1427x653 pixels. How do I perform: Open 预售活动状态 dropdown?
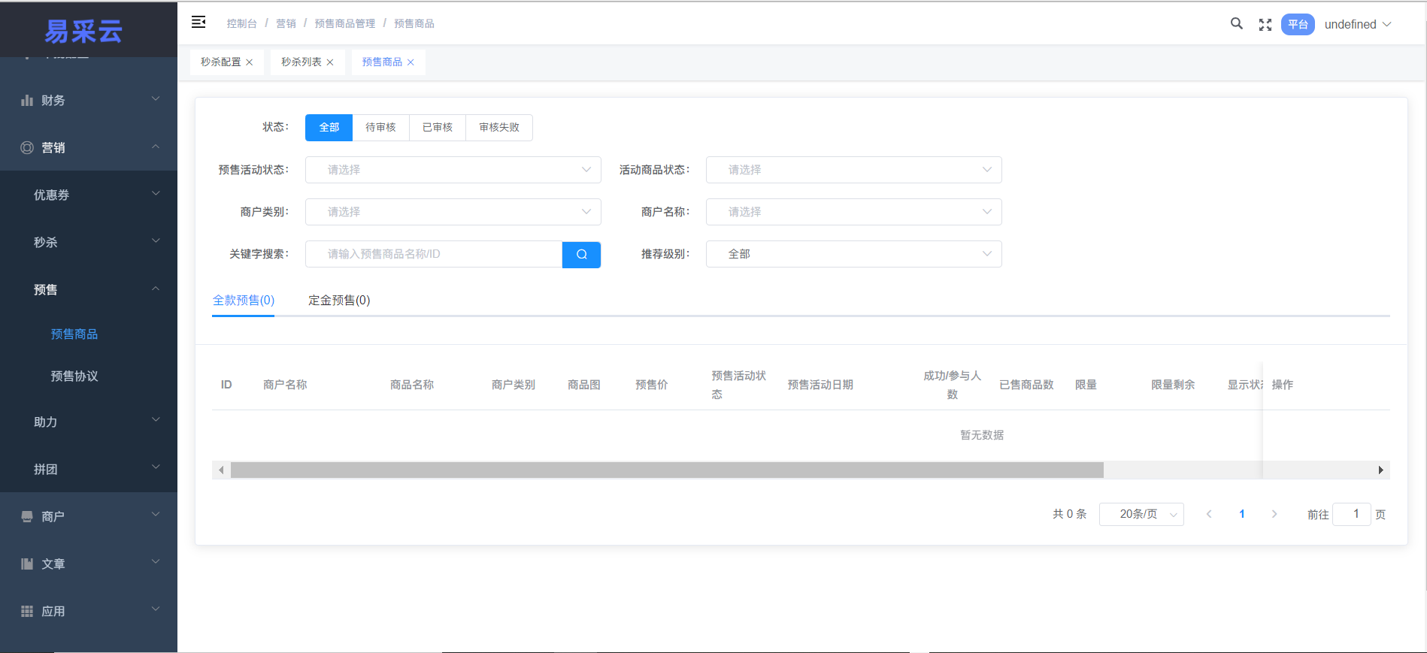tap(453, 170)
